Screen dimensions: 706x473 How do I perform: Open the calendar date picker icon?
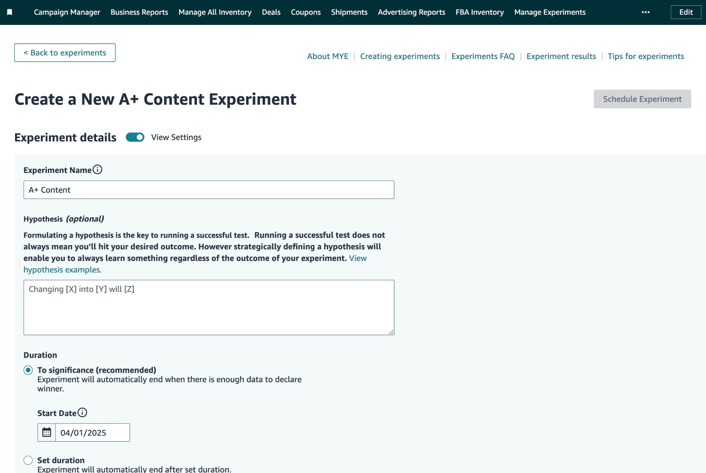click(x=47, y=433)
